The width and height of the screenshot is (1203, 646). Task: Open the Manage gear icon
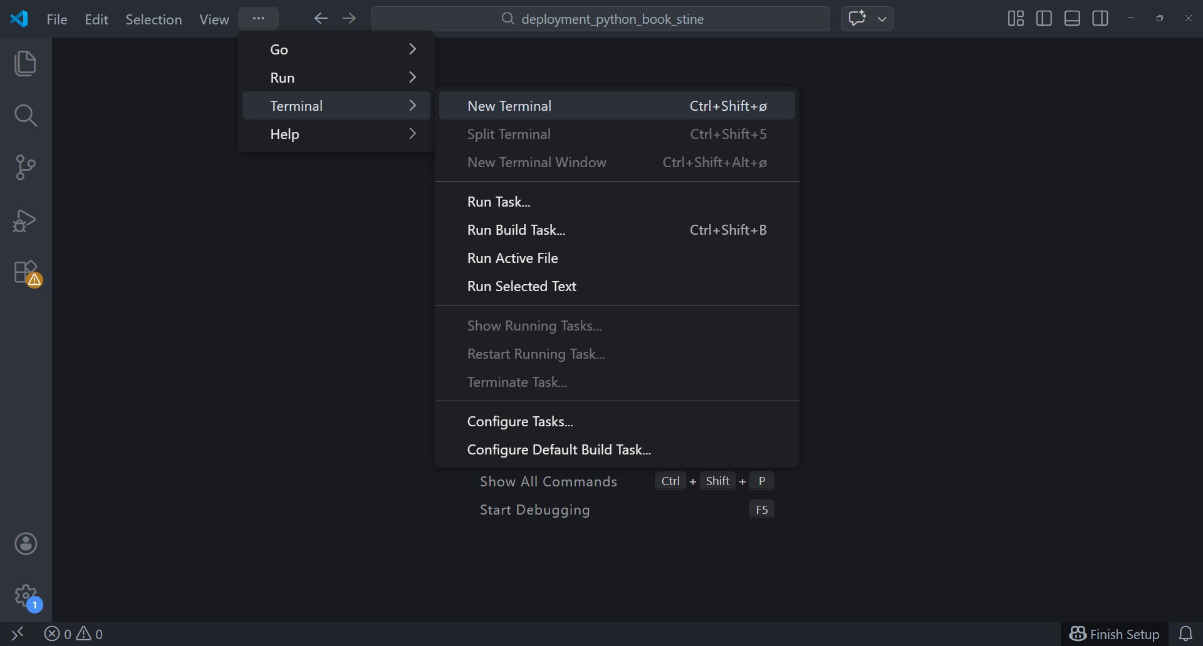[26, 596]
